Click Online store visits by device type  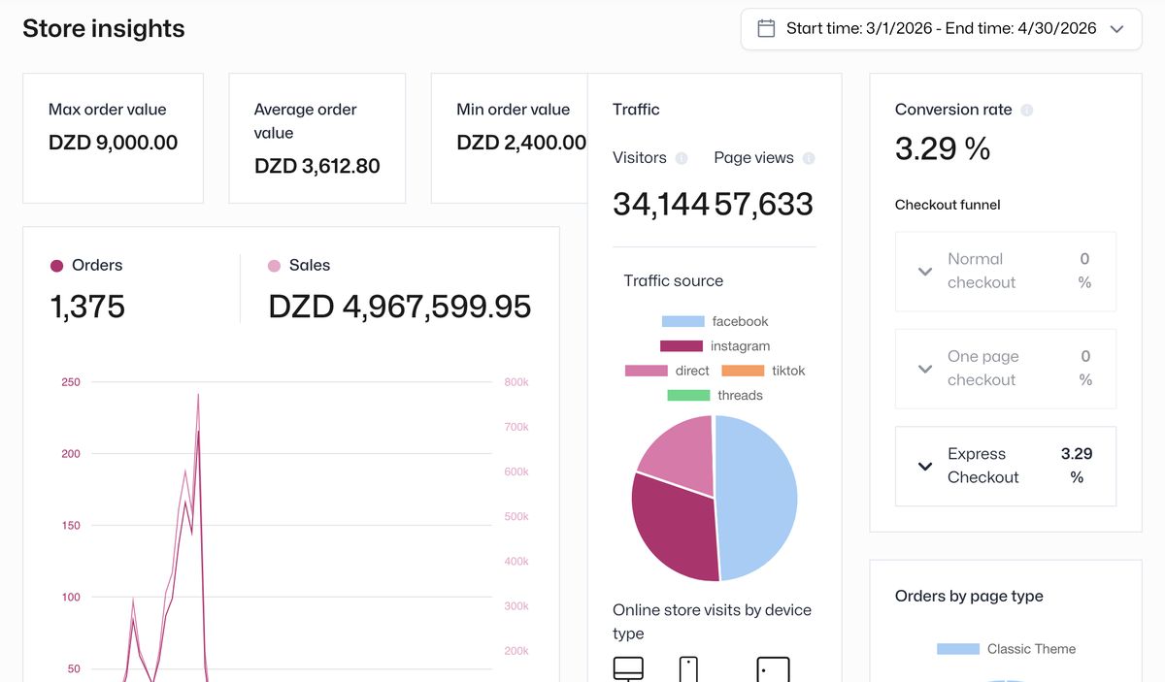[x=712, y=622]
